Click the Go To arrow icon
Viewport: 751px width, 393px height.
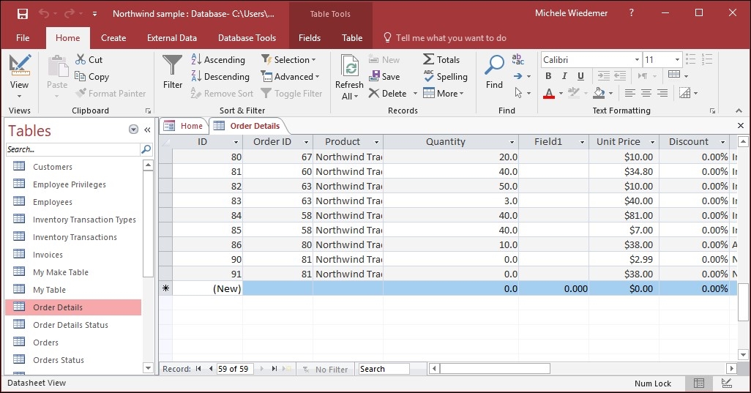[518, 76]
